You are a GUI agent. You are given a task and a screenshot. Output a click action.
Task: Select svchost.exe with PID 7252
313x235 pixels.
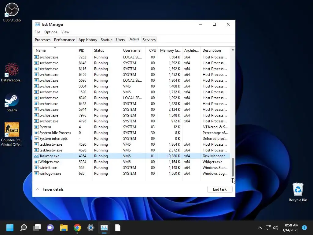[131, 57]
